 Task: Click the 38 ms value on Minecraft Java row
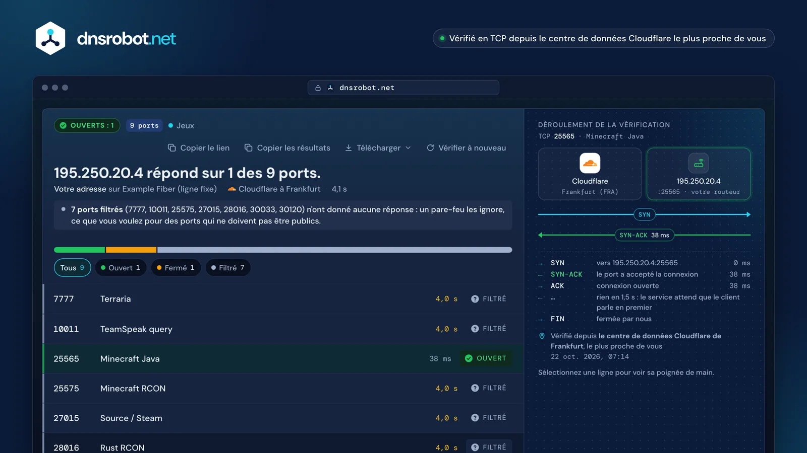[440, 359]
